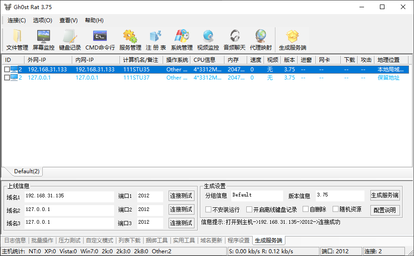
Task: Click 连接测试 button for 域名2
Action: [181, 210]
